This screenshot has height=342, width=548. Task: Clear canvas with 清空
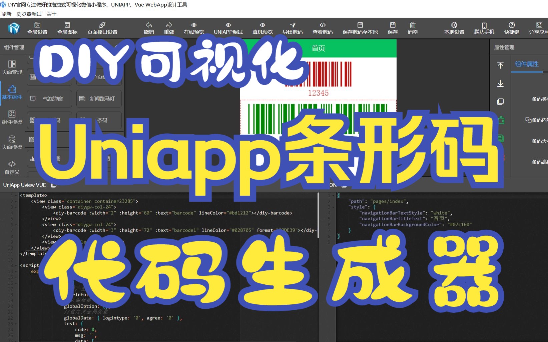tap(413, 28)
